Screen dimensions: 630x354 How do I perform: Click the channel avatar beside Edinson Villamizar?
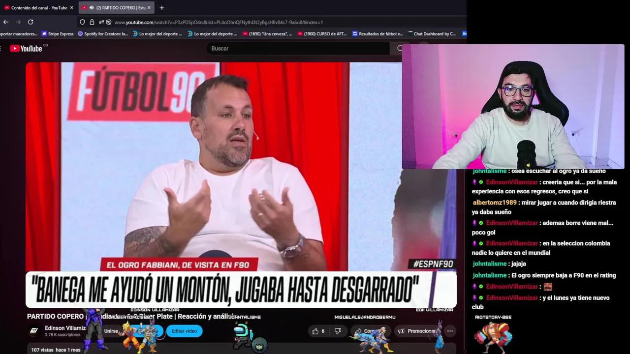coord(34,331)
